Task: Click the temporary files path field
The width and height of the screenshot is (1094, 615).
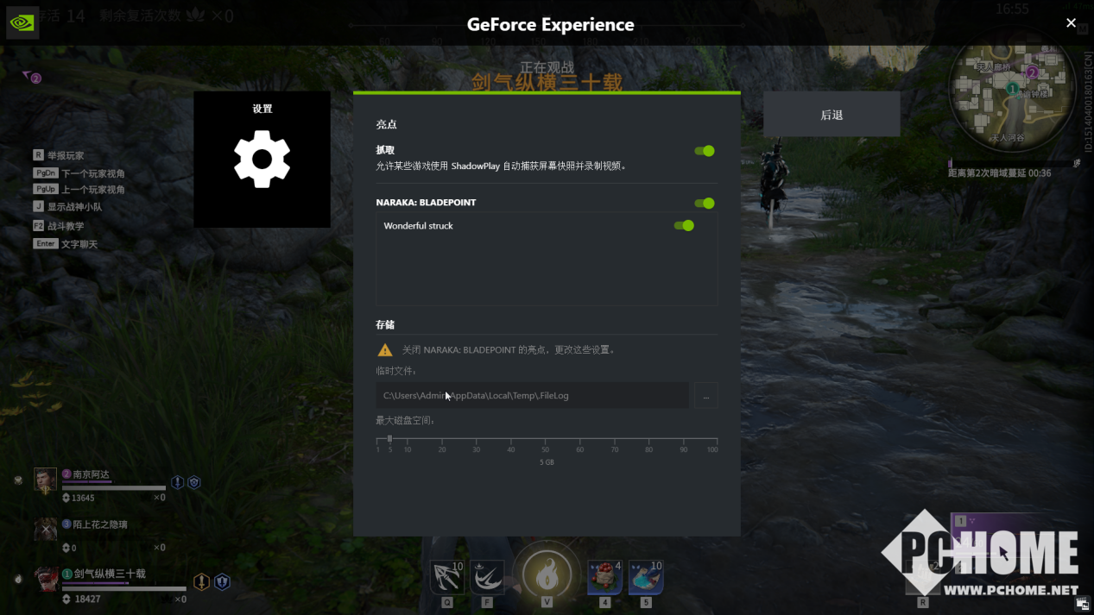Action: tap(532, 396)
